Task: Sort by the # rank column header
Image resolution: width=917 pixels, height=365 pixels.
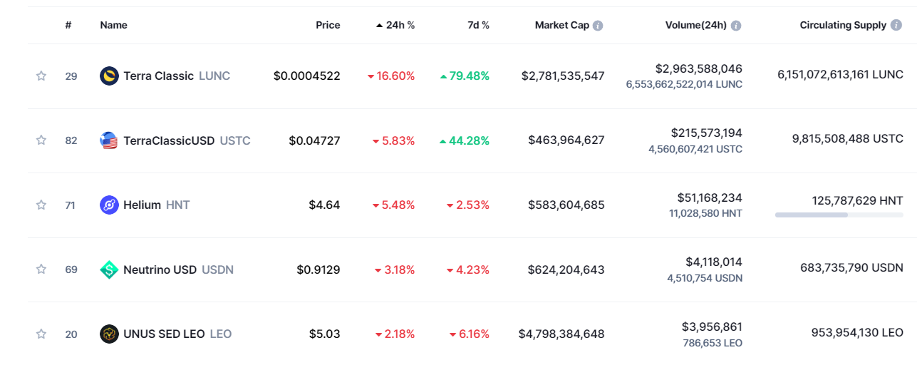Action: pyautogui.click(x=68, y=25)
